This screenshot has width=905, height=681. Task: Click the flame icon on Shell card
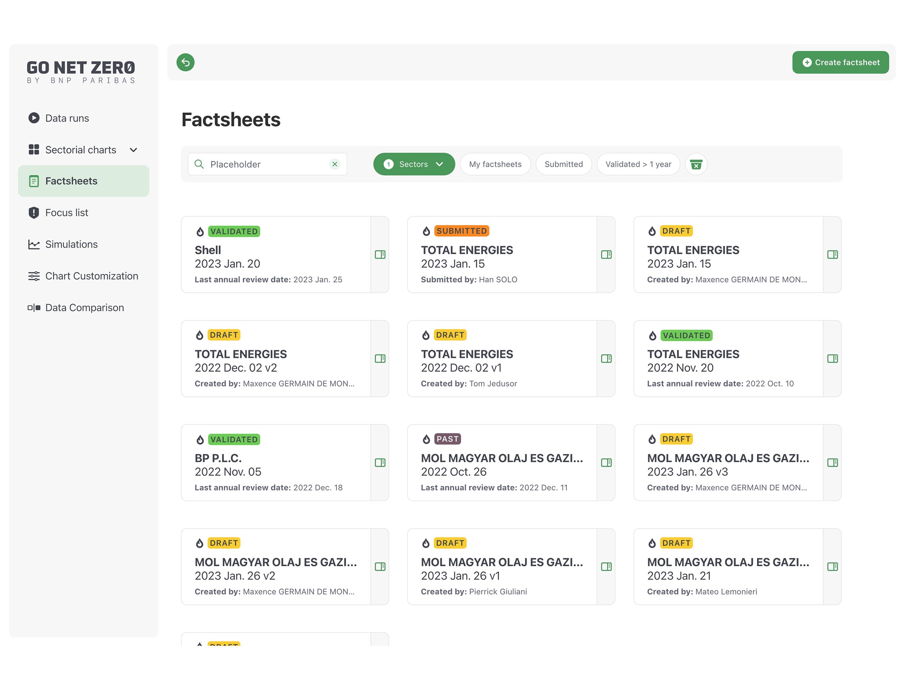pyautogui.click(x=200, y=232)
